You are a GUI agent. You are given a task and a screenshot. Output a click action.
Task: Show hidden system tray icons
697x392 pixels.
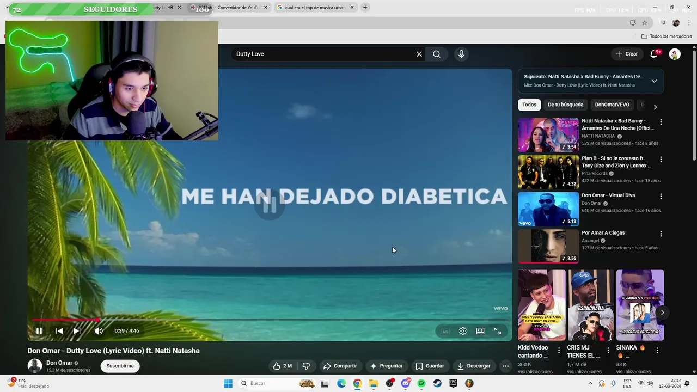(x=590, y=383)
